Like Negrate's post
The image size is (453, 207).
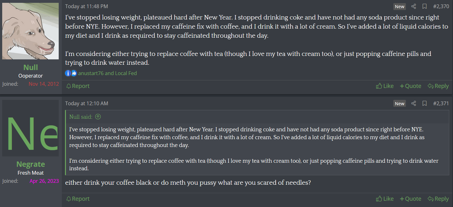[x=385, y=199]
